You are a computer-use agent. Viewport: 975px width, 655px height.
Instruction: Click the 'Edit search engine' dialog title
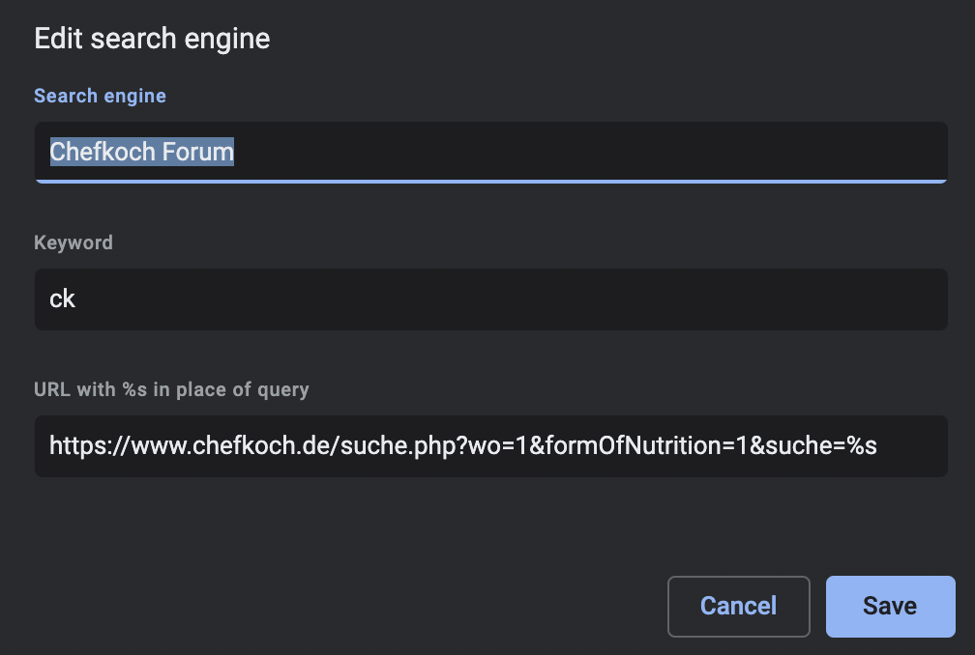click(152, 38)
